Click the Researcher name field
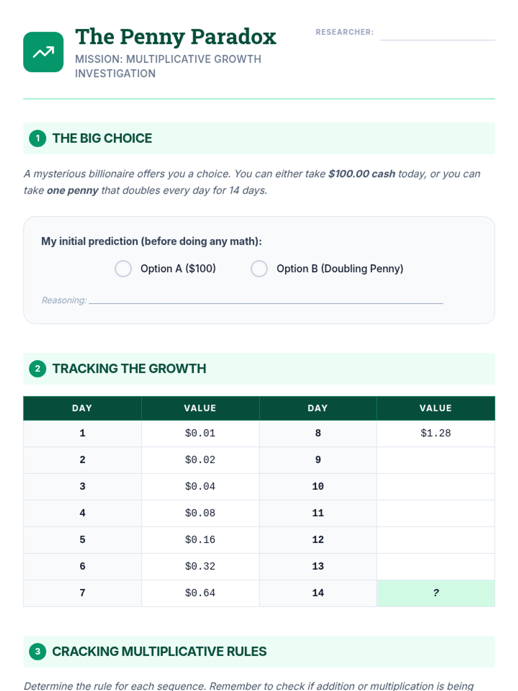The image size is (518, 691). click(437, 34)
